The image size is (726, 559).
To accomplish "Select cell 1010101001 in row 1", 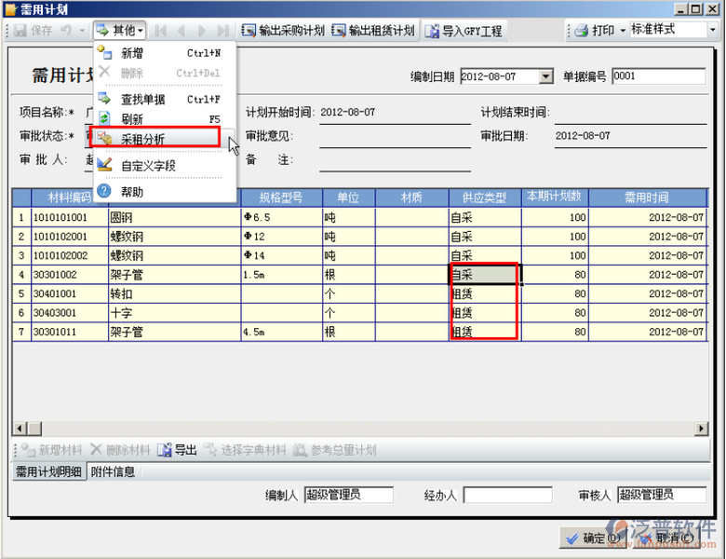I will pos(70,217).
